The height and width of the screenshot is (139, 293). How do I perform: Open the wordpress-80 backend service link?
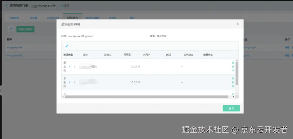click(14, 55)
